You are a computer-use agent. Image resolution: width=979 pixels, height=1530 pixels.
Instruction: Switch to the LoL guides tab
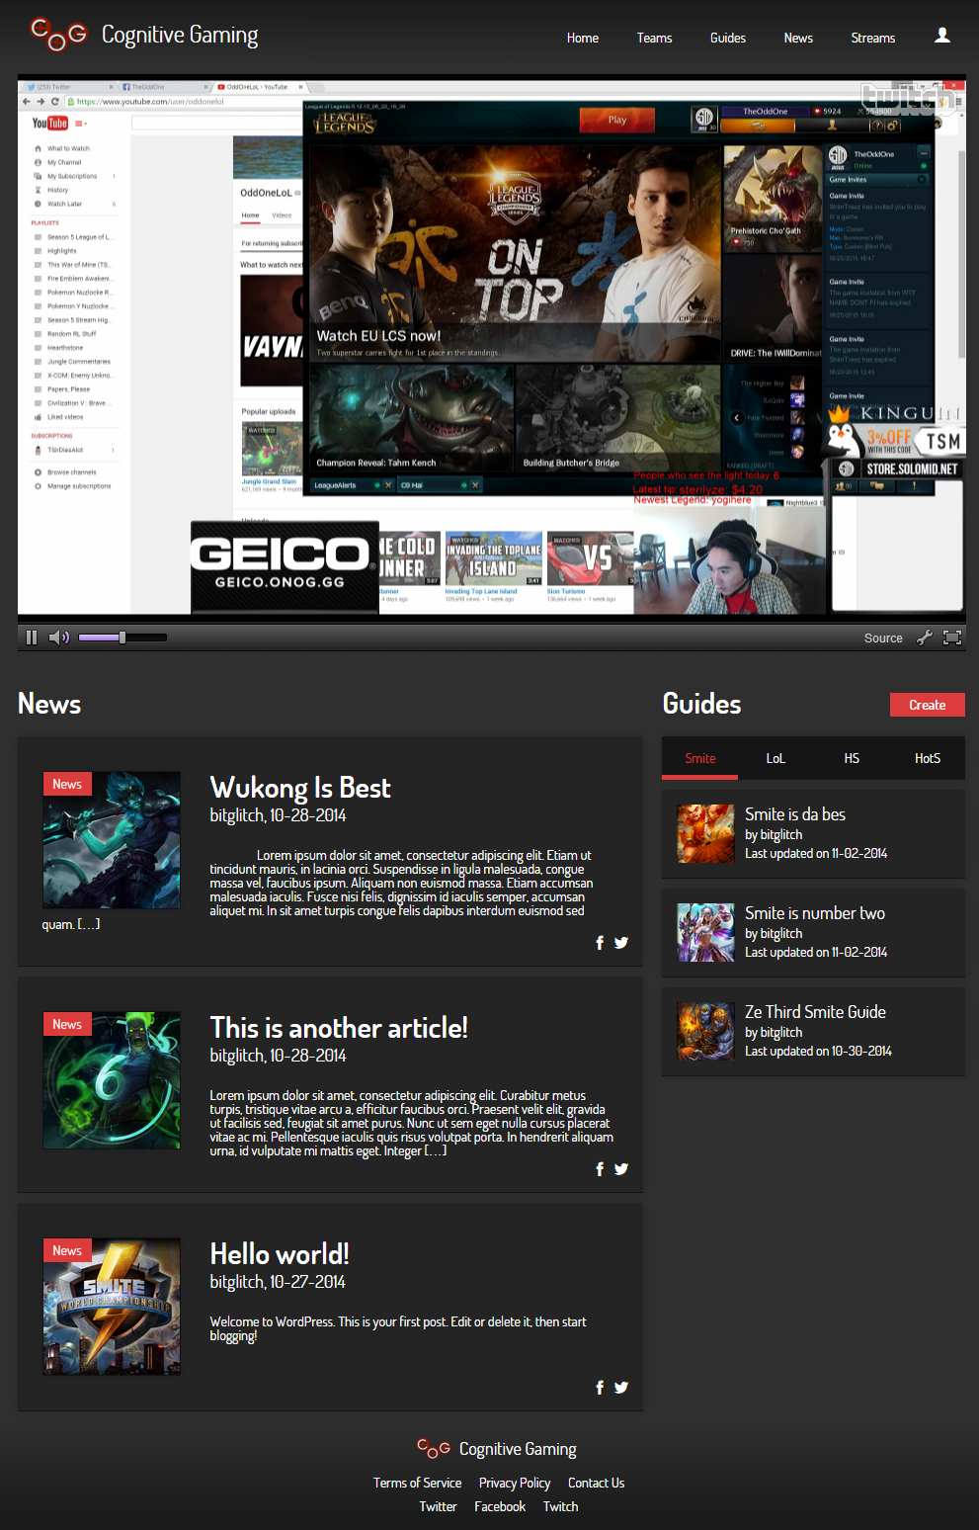[x=775, y=758]
